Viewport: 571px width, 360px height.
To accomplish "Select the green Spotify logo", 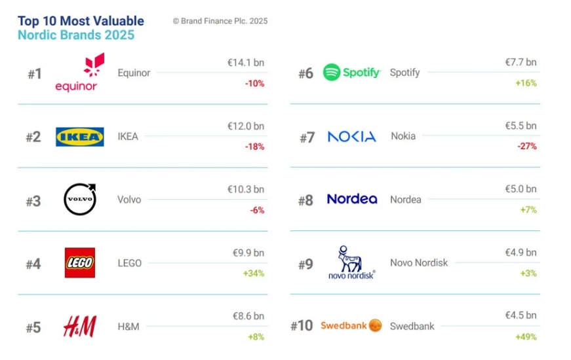I will (x=351, y=73).
